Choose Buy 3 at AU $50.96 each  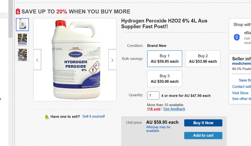[165, 79]
